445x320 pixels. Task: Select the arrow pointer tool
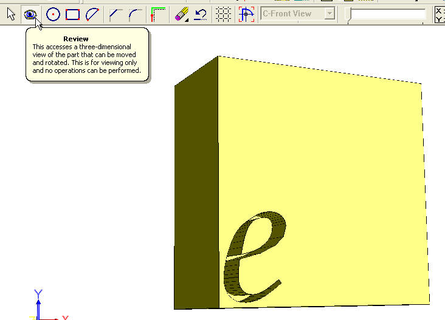pyautogui.click(x=11, y=14)
